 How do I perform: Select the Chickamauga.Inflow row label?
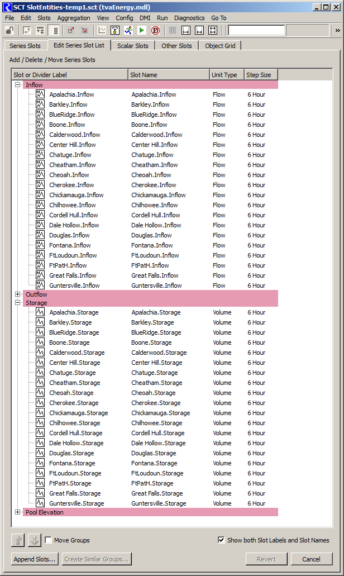77,194
